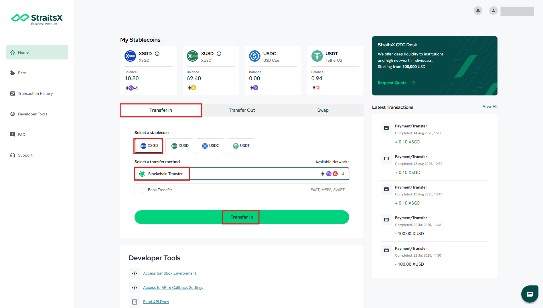Open the chat support widget

tap(530, 294)
